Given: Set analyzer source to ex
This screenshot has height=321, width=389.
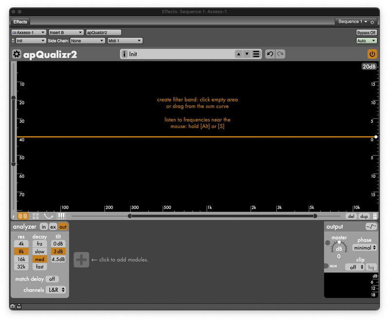Looking at the screenshot, I should pos(53,227).
